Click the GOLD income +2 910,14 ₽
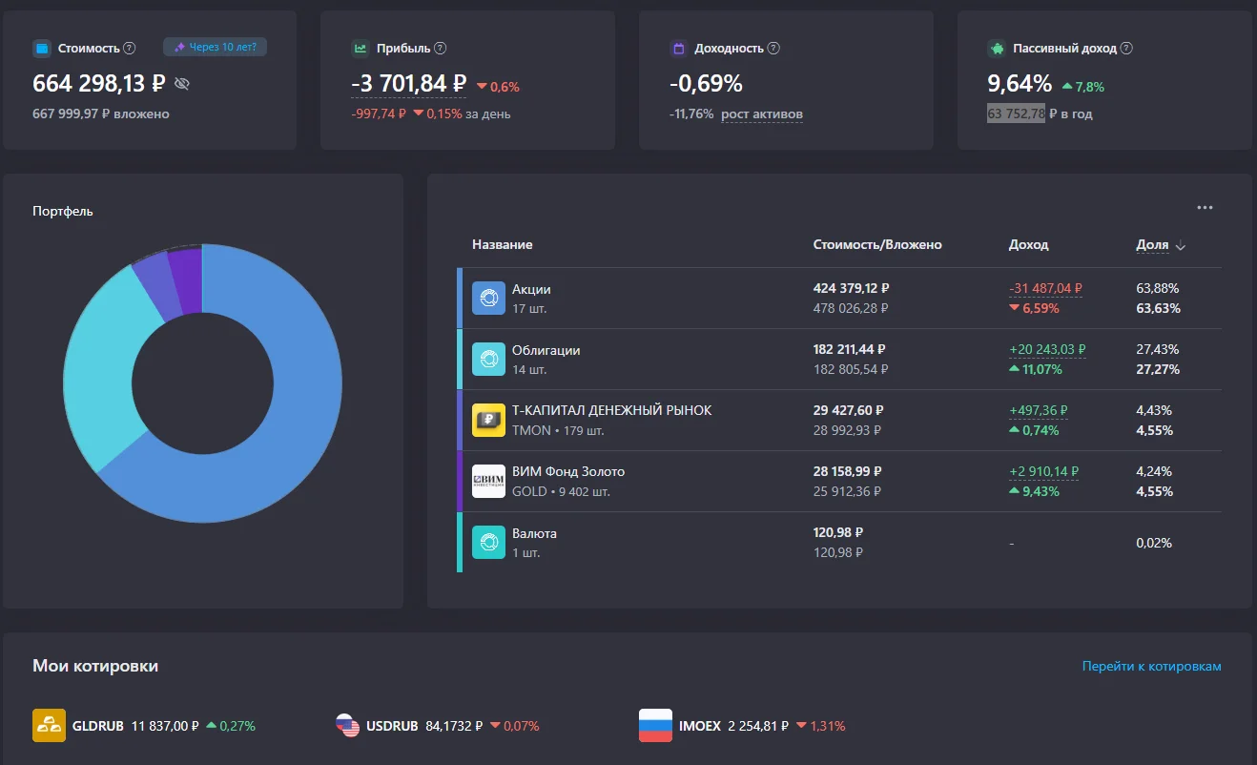This screenshot has height=765, width=1257. [x=1043, y=471]
